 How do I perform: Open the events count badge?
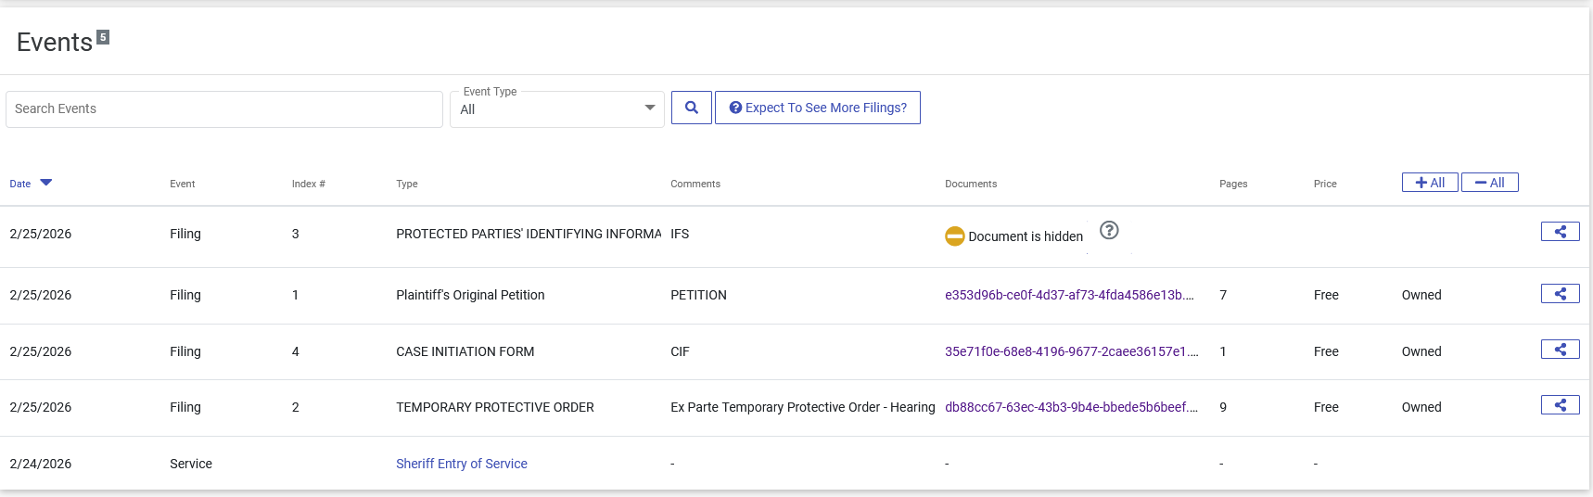pyautogui.click(x=103, y=37)
